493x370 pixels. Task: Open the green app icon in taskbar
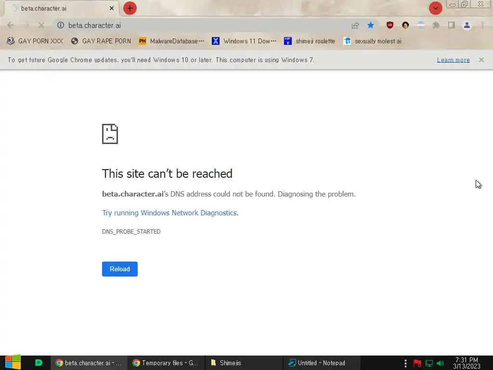[39, 363]
